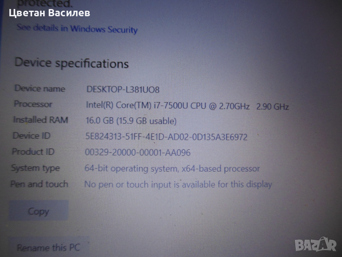The width and height of the screenshot is (342, 257).
Task: Click the Device specifications heading
Action: tap(71, 63)
